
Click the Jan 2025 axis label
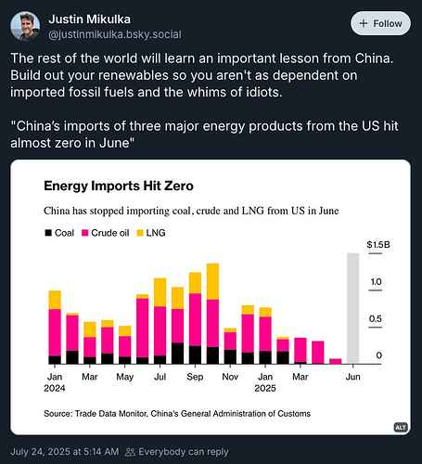click(265, 382)
